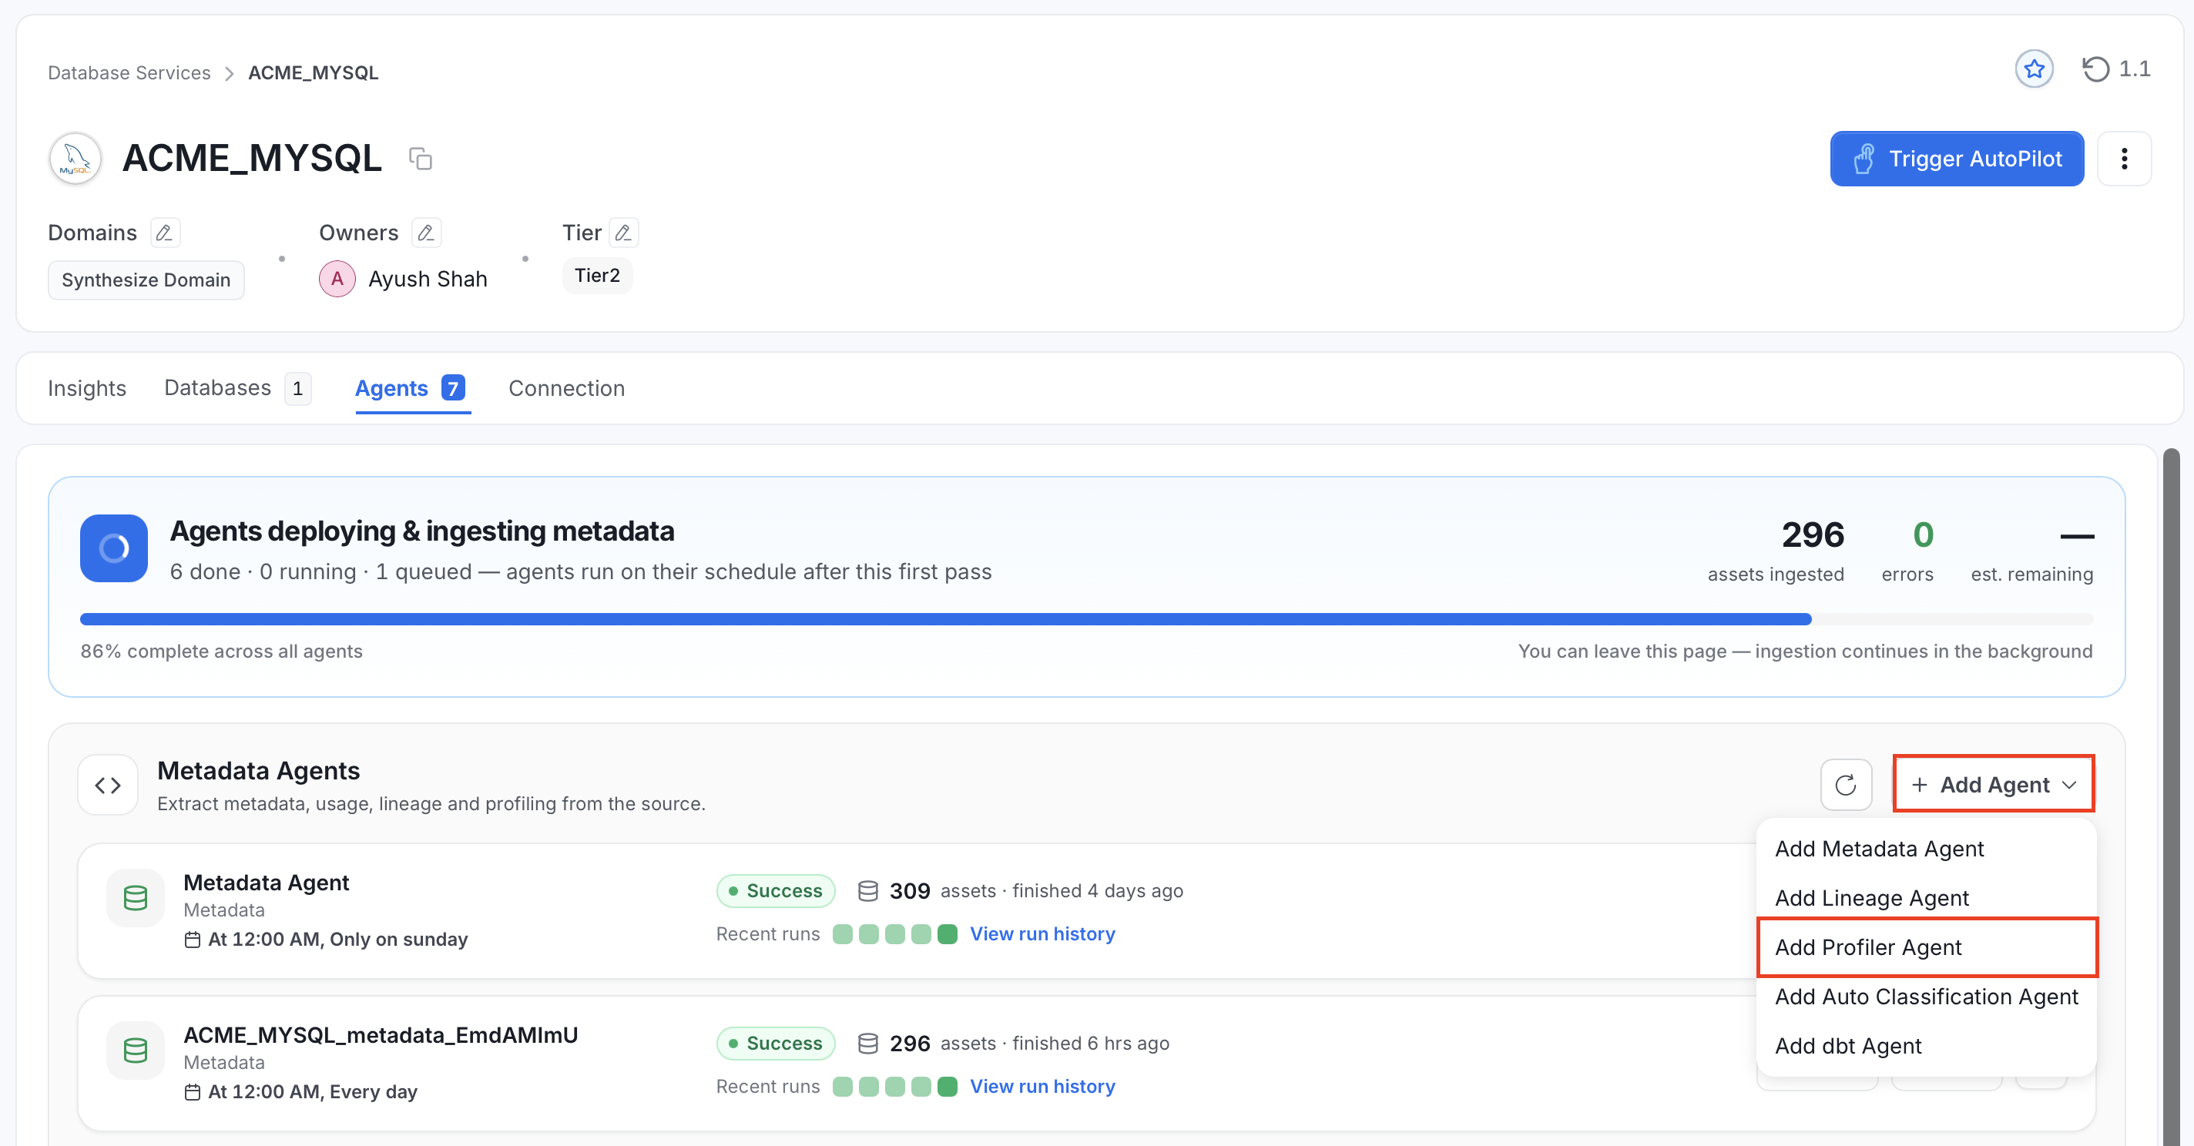Open the Synthesize Domain tag

click(x=146, y=280)
